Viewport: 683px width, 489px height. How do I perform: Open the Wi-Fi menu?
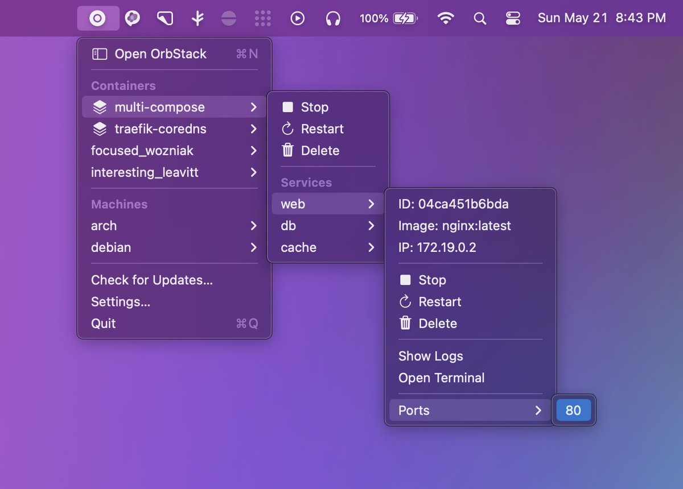pos(446,18)
